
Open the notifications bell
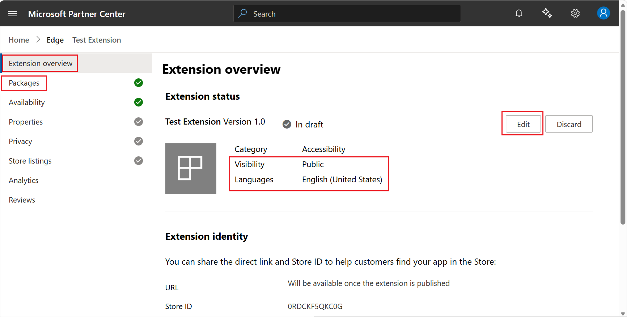(x=519, y=14)
